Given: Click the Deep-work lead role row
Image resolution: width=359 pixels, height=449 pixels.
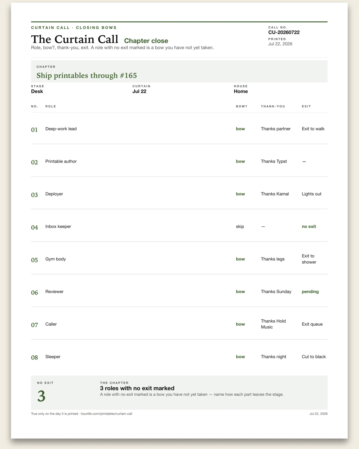Looking at the screenshot, I should pos(179,129).
